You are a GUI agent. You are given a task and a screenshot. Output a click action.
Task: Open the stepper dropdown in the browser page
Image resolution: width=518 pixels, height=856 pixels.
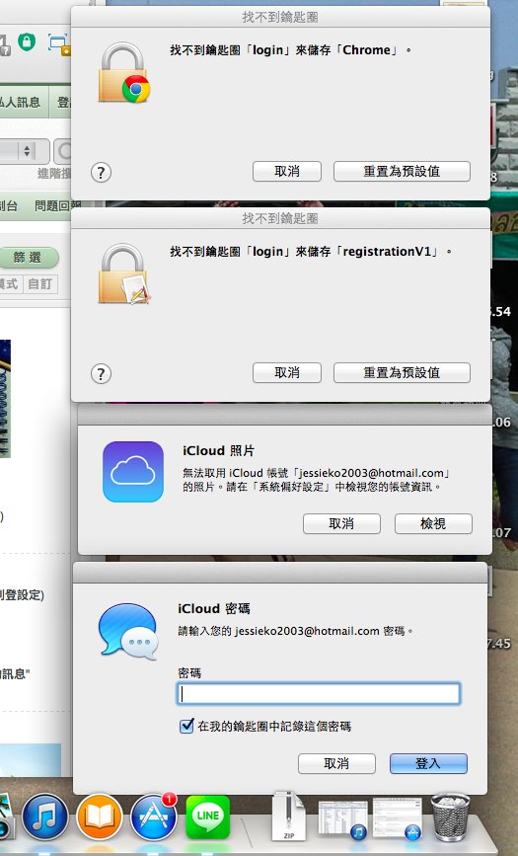(27, 151)
